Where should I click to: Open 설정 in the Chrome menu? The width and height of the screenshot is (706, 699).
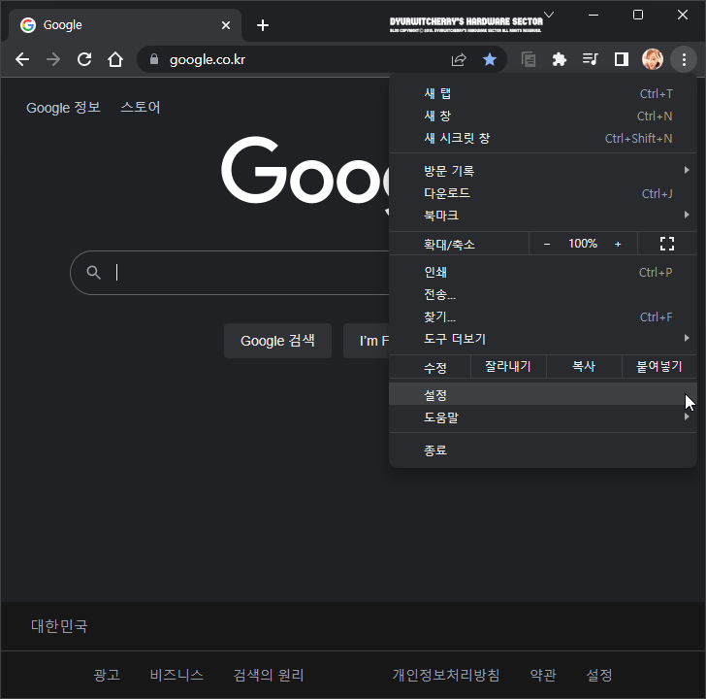pos(543,395)
